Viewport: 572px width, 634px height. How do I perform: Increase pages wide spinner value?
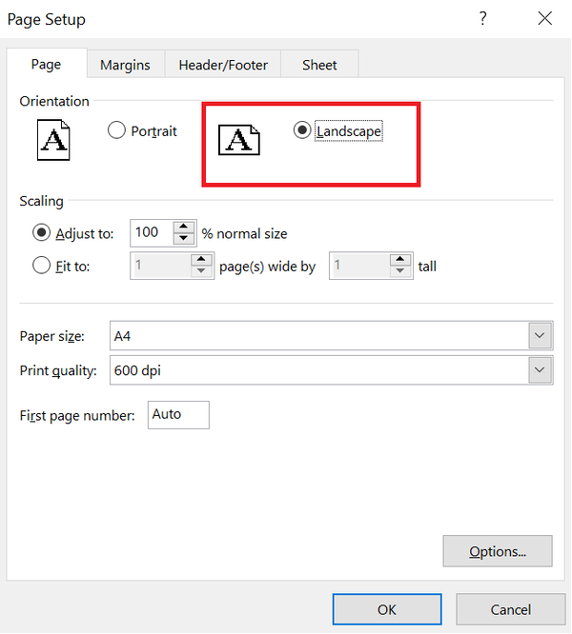(x=201, y=259)
